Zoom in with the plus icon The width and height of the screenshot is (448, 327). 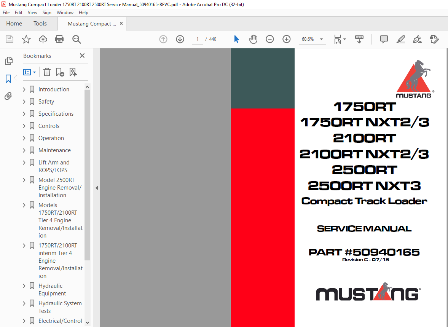tap(287, 39)
